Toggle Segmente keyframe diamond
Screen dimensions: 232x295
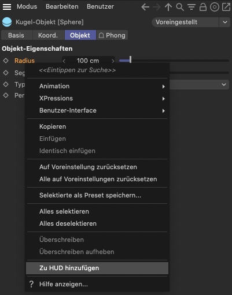[6, 73]
